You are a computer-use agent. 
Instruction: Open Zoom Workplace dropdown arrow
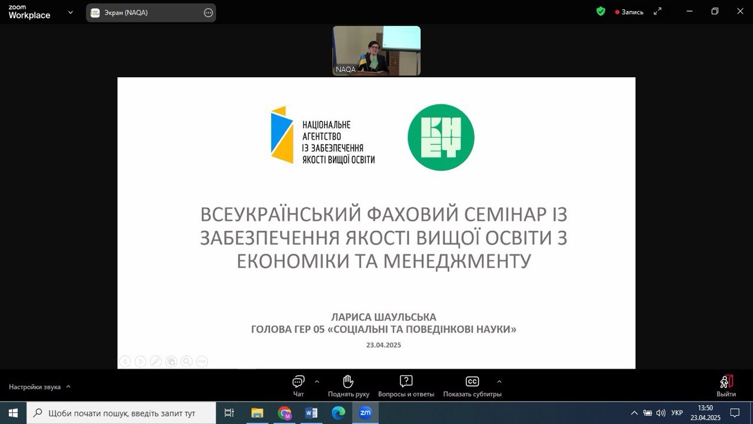point(71,12)
